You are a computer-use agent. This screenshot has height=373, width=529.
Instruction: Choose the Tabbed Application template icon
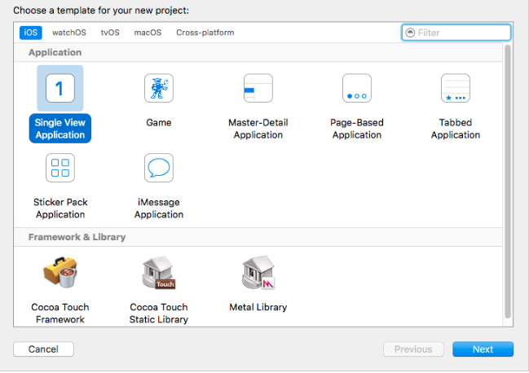[456, 88]
